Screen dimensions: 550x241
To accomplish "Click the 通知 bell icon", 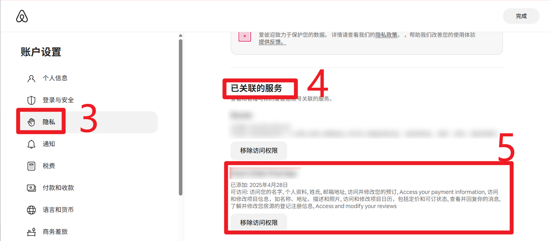I will tap(31, 144).
